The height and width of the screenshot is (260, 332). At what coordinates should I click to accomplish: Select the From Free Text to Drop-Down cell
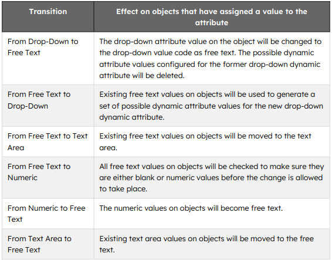click(48, 106)
